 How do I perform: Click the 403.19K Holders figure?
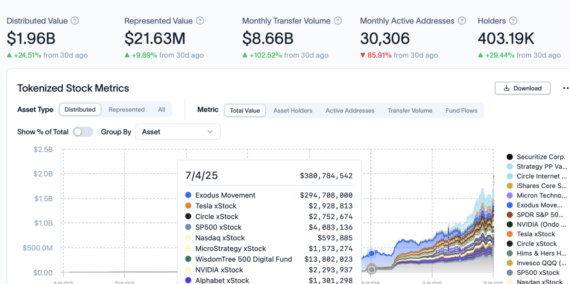click(506, 39)
